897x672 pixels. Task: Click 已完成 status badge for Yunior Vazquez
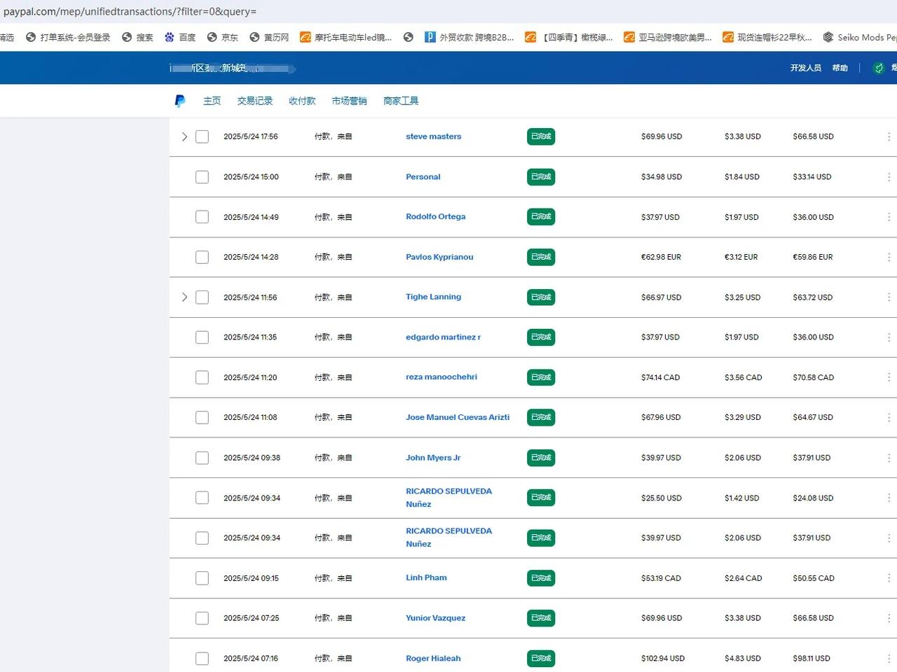[541, 618]
